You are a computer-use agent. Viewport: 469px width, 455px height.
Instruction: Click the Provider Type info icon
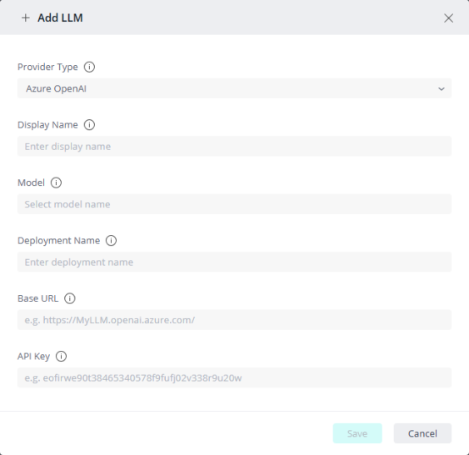[89, 67]
